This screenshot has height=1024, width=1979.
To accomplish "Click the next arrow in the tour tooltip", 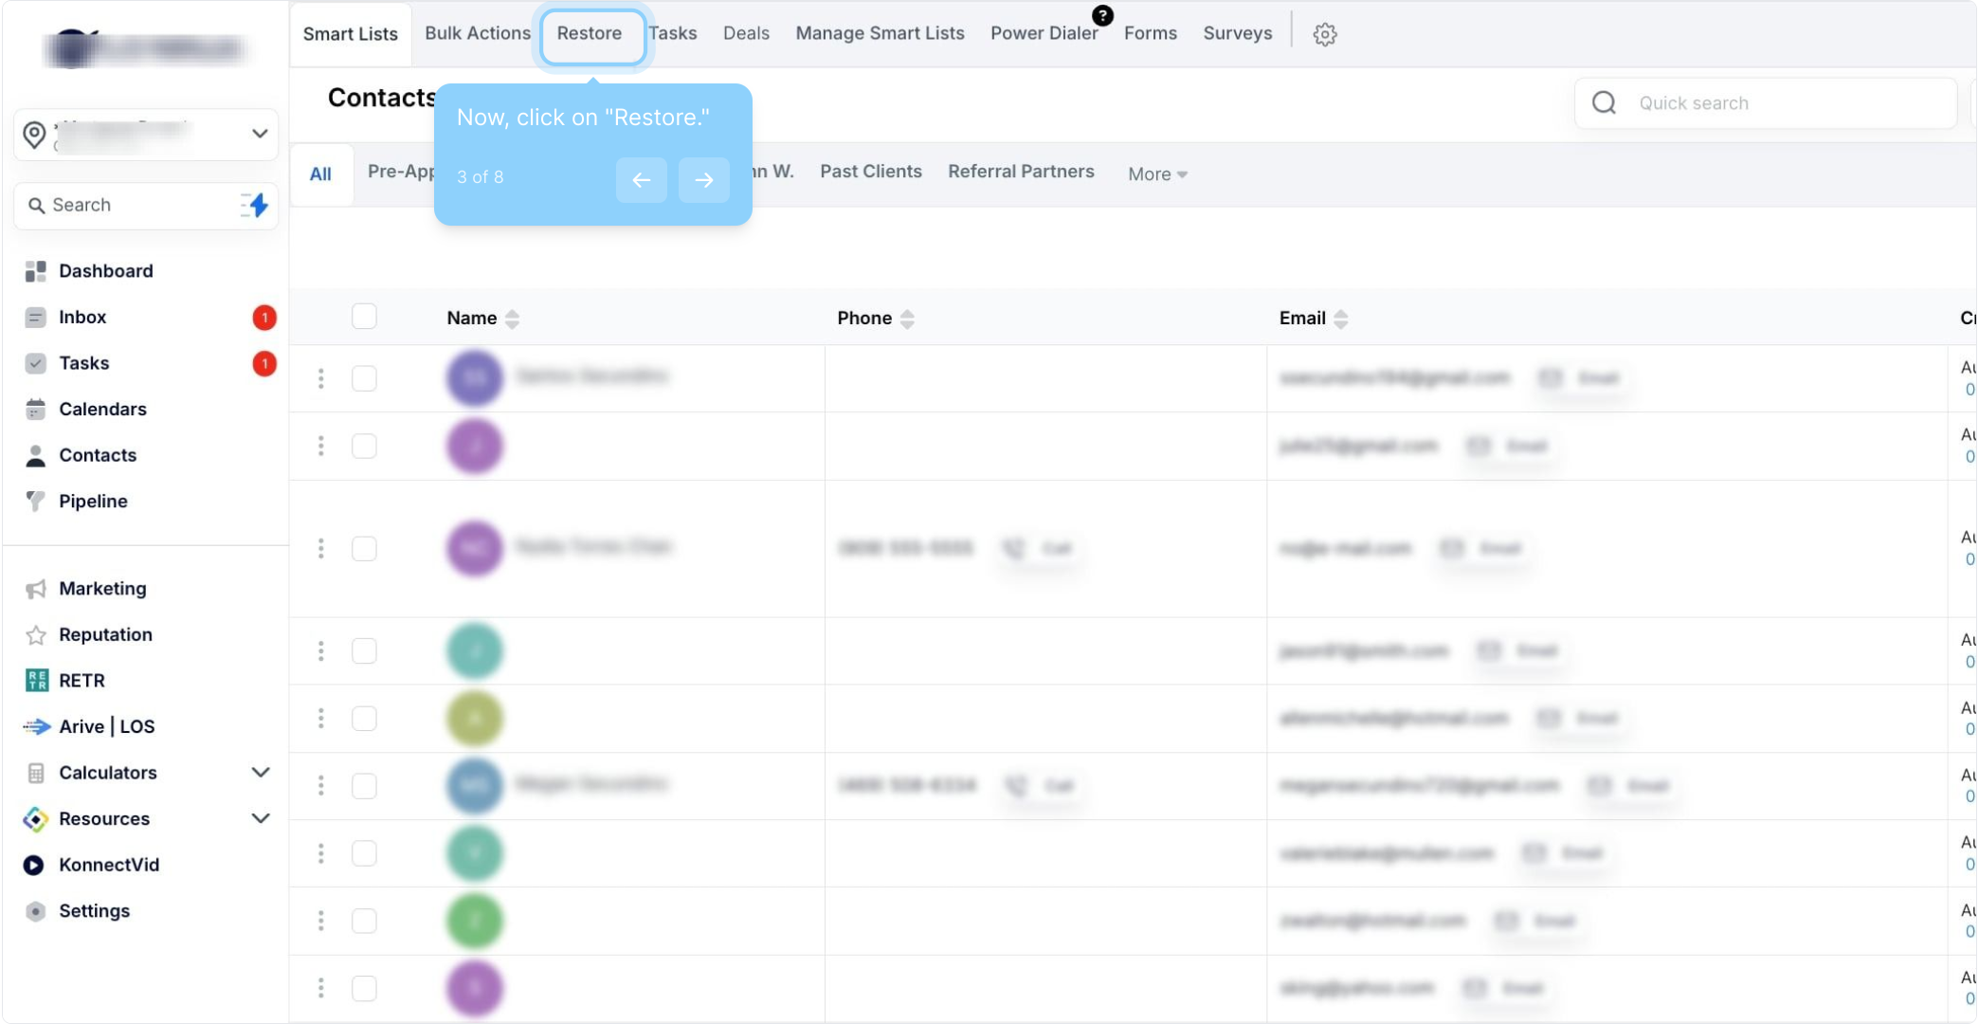I will (x=703, y=180).
